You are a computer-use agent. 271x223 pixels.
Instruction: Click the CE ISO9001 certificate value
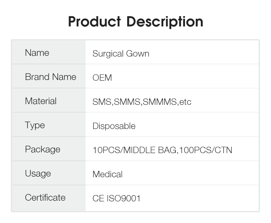click(116, 199)
